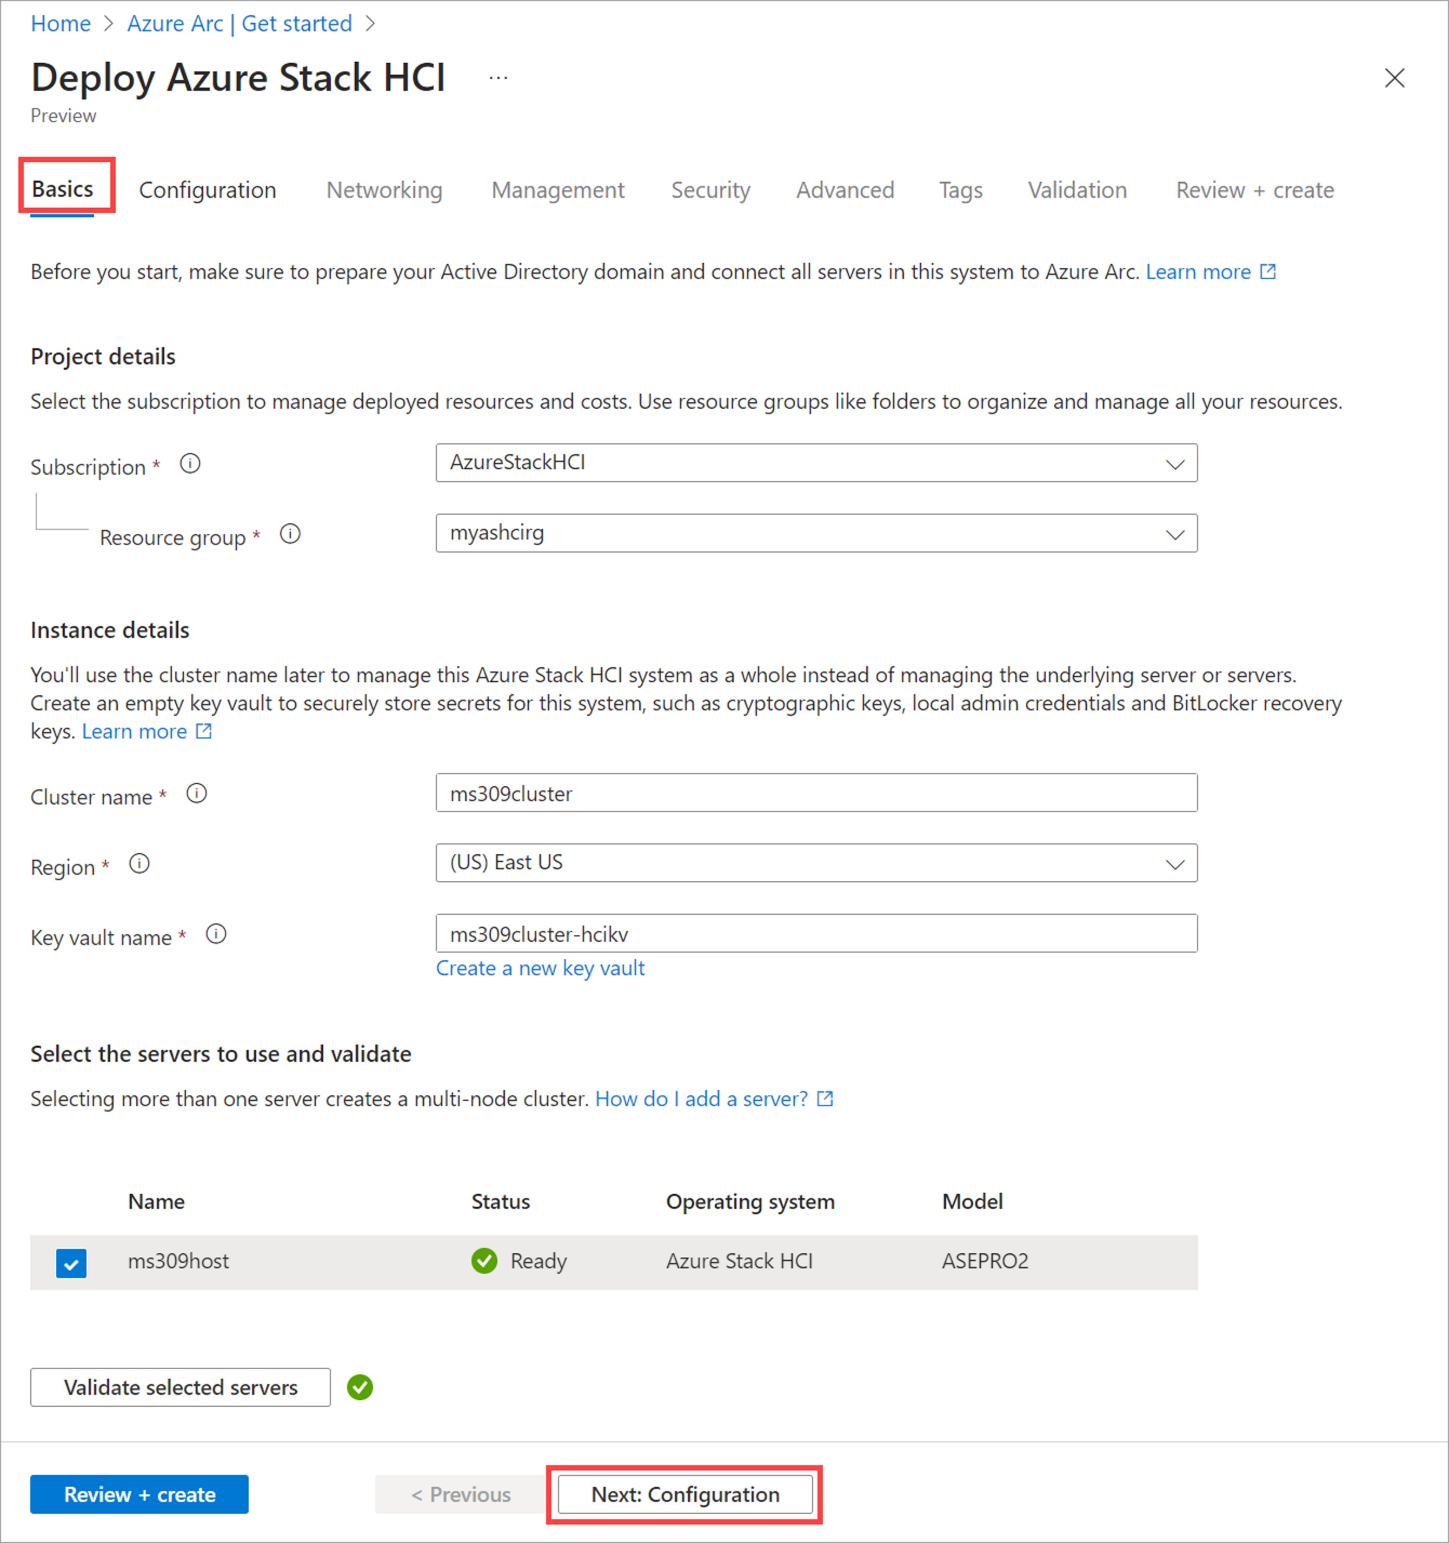Switch to the Tags tab
1449x1543 pixels.
[x=961, y=190]
